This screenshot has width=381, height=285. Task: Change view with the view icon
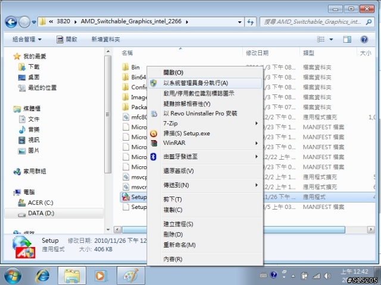pyautogui.click(x=321, y=39)
